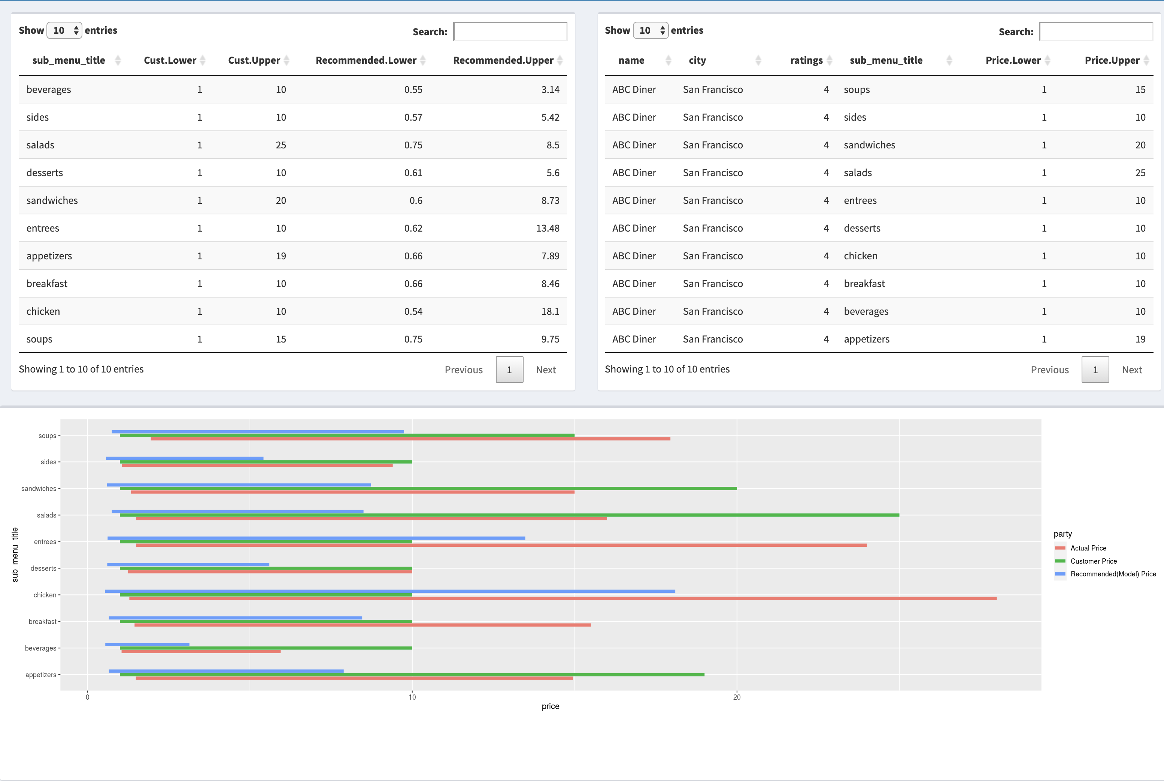The width and height of the screenshot is (1164, 781).
Task: Open the Show entries selector on left table
Action: pos(64,30)
